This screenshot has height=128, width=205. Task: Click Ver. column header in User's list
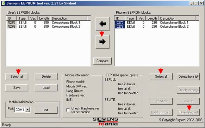(x=33, y=18)
